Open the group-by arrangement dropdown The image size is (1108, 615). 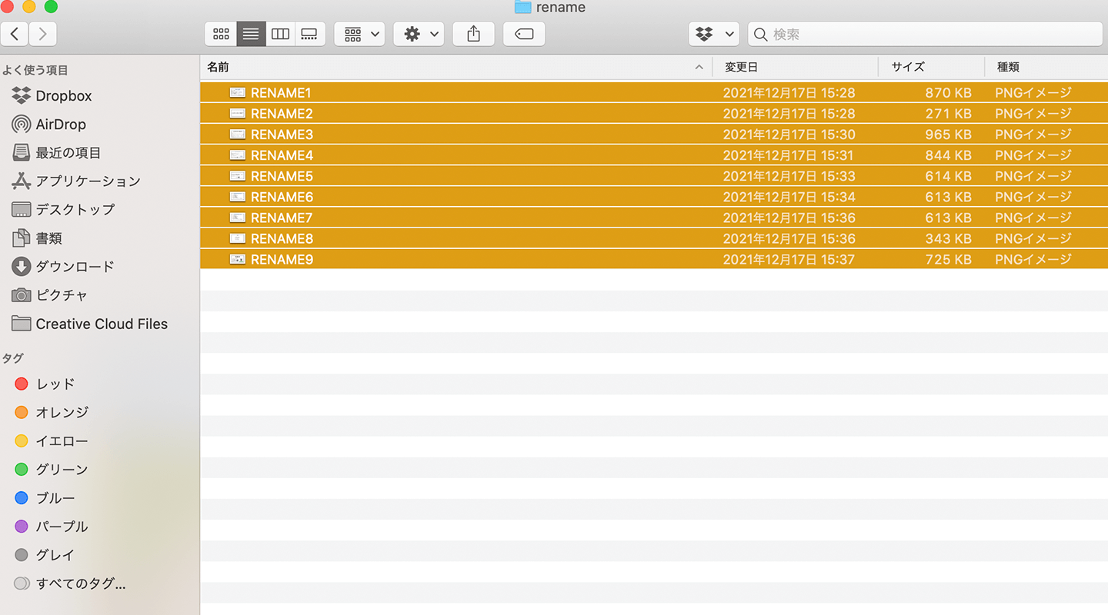[x=359, y=34]
